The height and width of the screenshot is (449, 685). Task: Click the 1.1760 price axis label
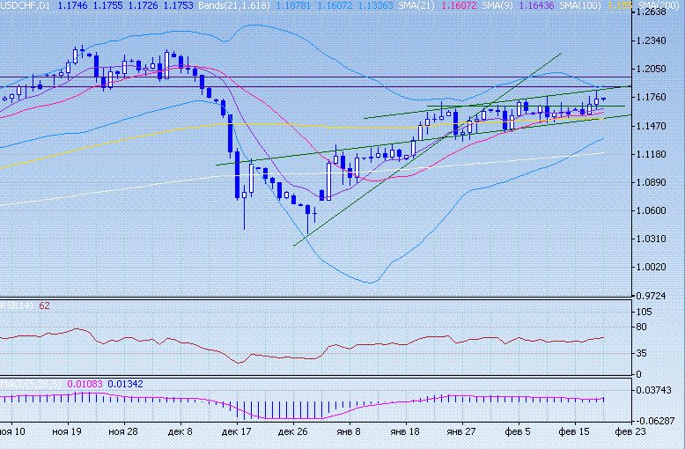click(658, 98)
